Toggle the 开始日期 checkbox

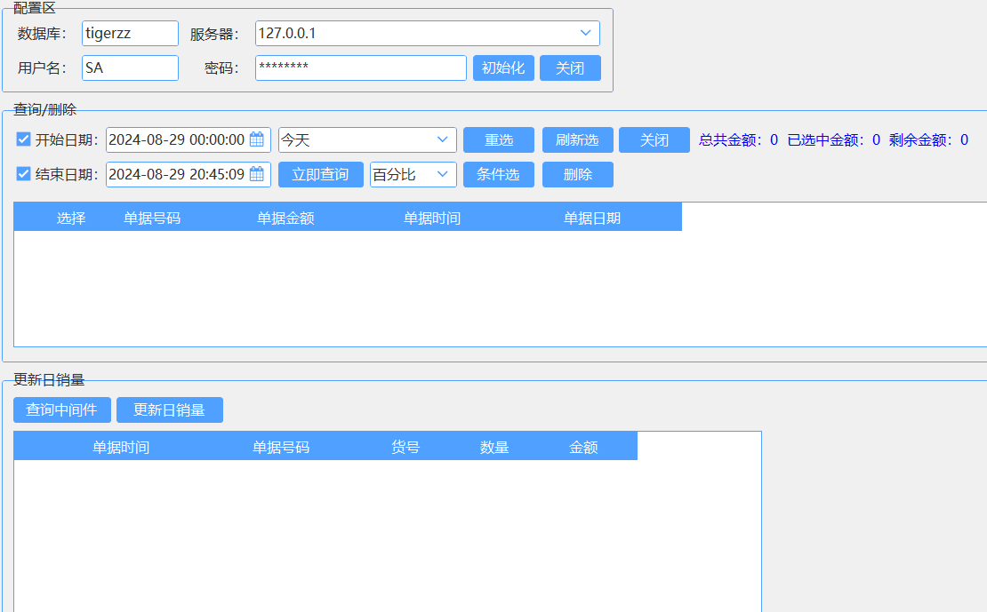point(24,139)
